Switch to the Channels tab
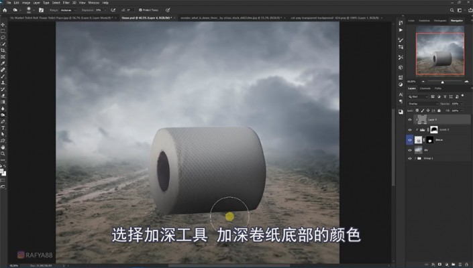The image size is (473, 268). click(x=425, y=88)
